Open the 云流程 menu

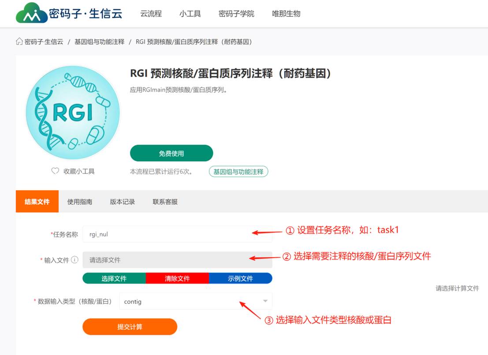(x=151, y=14)
